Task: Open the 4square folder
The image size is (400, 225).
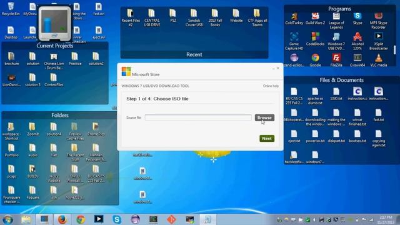Action: pyautogui.click(x=32, y=192)
